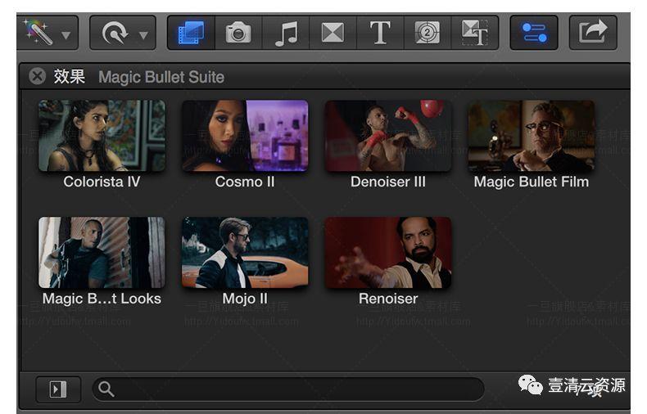Select the Cosmo II effect thumbnail

tap(245, 136)
